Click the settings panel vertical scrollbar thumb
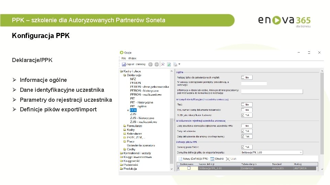The width and height of the screenshot is (330, 185). pyautogui.click(x=322, y=113)
